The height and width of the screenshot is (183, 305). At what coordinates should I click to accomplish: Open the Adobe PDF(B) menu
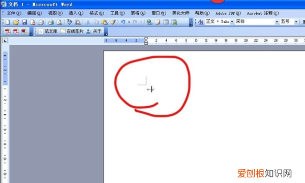click(228, 13)
